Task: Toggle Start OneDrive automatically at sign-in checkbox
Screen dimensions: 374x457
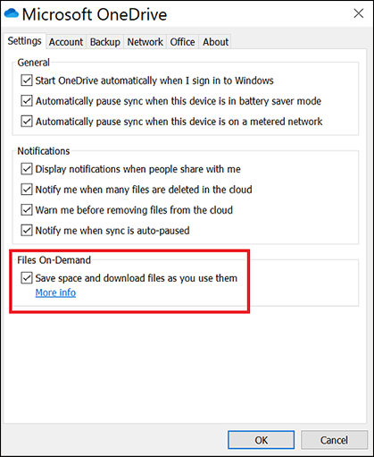Action: point(27,80)
